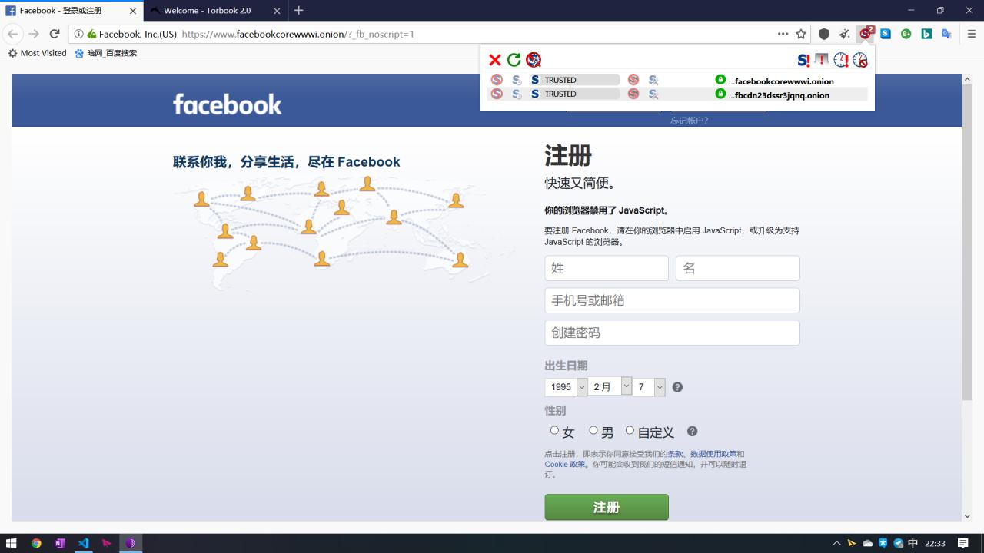Open the birth month dropdown showing 2月
The image size is (984, 553).
(x=610, y=387)
